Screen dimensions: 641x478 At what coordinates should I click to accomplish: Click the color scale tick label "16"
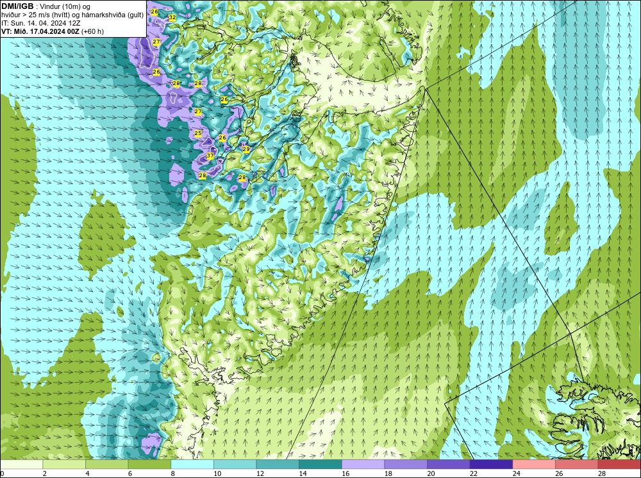click(x=345, y=474)
